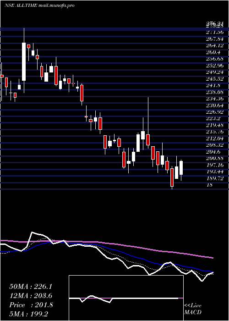Viewport: 229px width, 321px height.
Task: Click the 204.6 price level
Action: coord(213,152)
